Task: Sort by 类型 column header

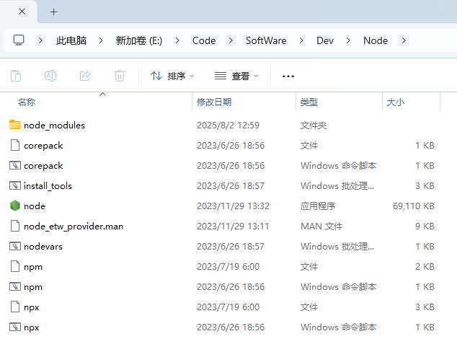Action: (x=309, y=102)
